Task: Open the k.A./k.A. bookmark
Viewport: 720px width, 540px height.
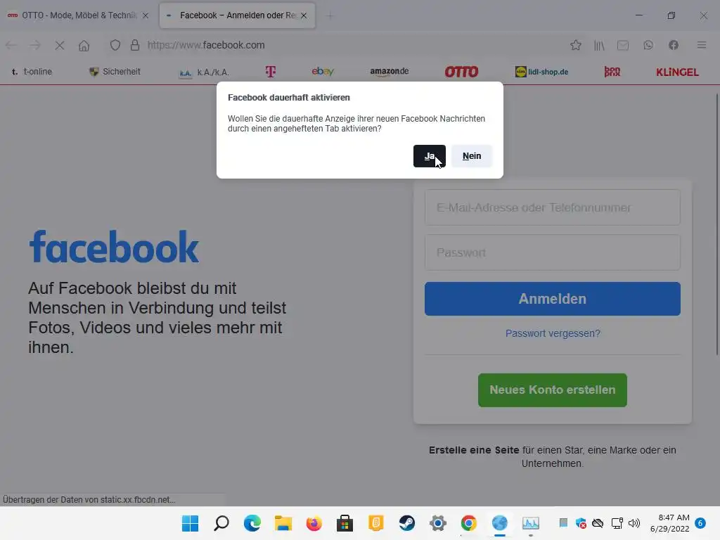Action: point(204,72)
